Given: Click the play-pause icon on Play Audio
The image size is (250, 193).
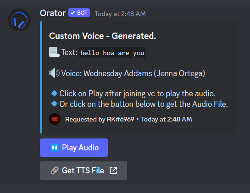Looking at the screenshot, I should click(x=55, y=148).
